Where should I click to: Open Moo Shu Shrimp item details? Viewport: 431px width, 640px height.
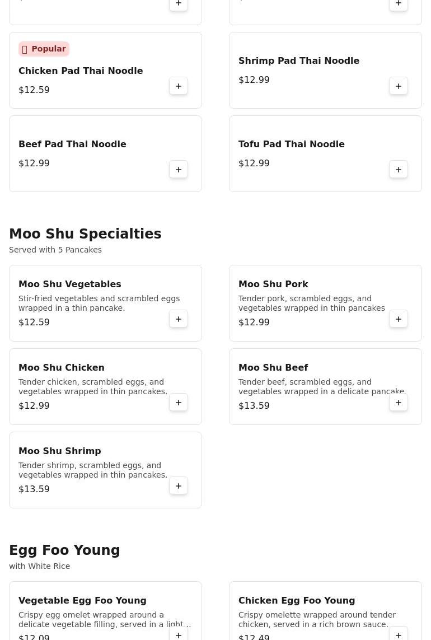[60, 451]
